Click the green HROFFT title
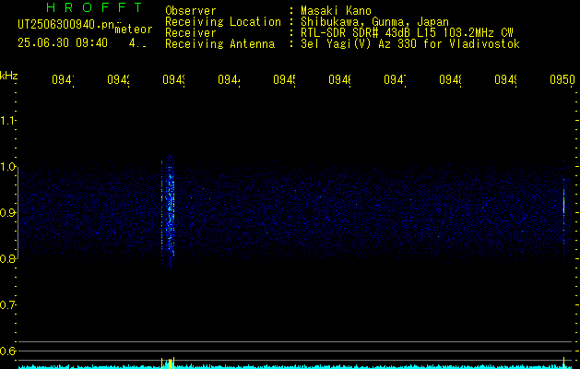 click(94, 7)
